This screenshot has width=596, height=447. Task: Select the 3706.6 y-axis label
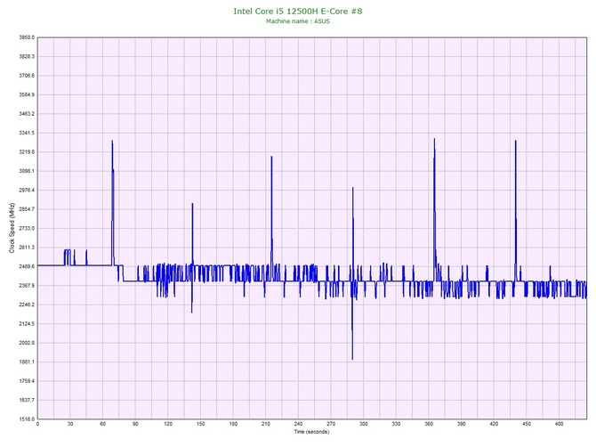point(27,76)
